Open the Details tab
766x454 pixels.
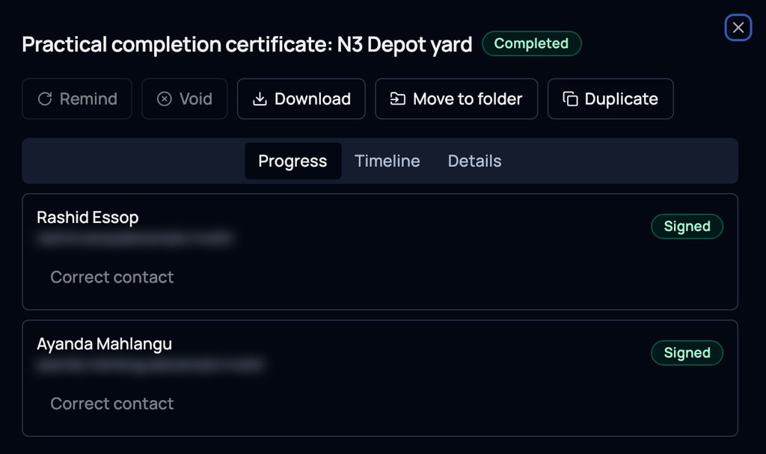coord(474,161)
